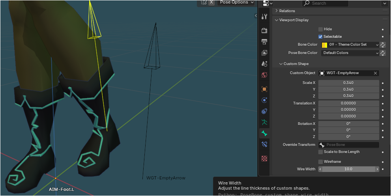Click the Custom Object WGT-EmptyArrow field

(349, 73)
